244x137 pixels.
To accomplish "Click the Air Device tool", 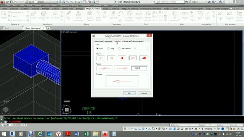I will 55,15.
